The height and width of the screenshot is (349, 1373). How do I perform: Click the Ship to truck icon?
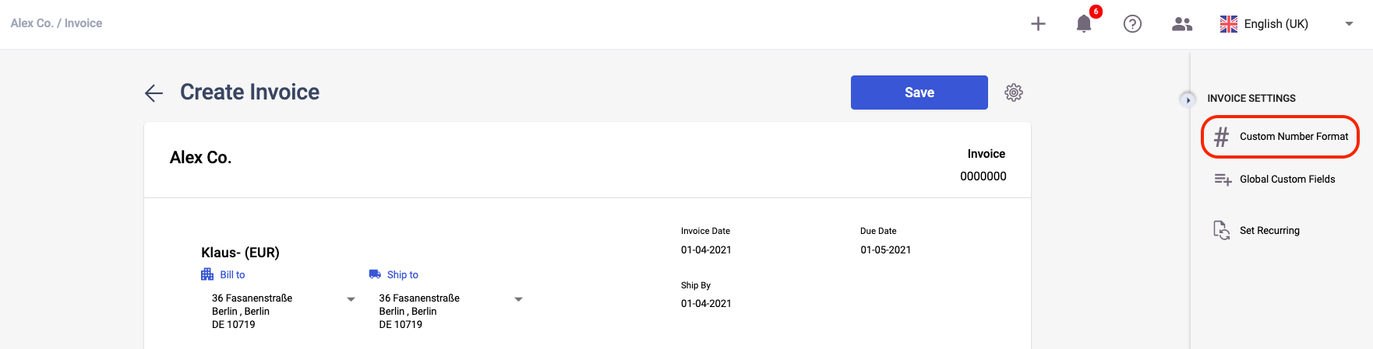[375, 274]
